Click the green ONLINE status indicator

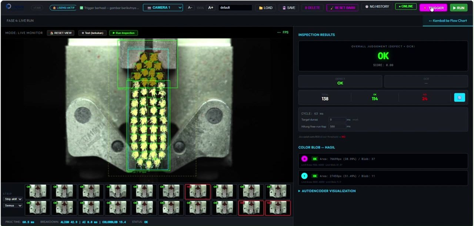tap(406, 7)
